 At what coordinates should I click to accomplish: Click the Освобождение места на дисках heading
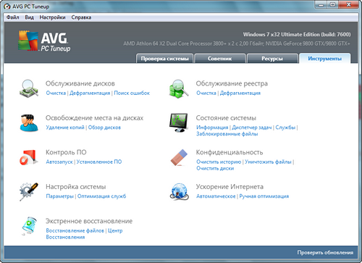[x=94, y=118]
